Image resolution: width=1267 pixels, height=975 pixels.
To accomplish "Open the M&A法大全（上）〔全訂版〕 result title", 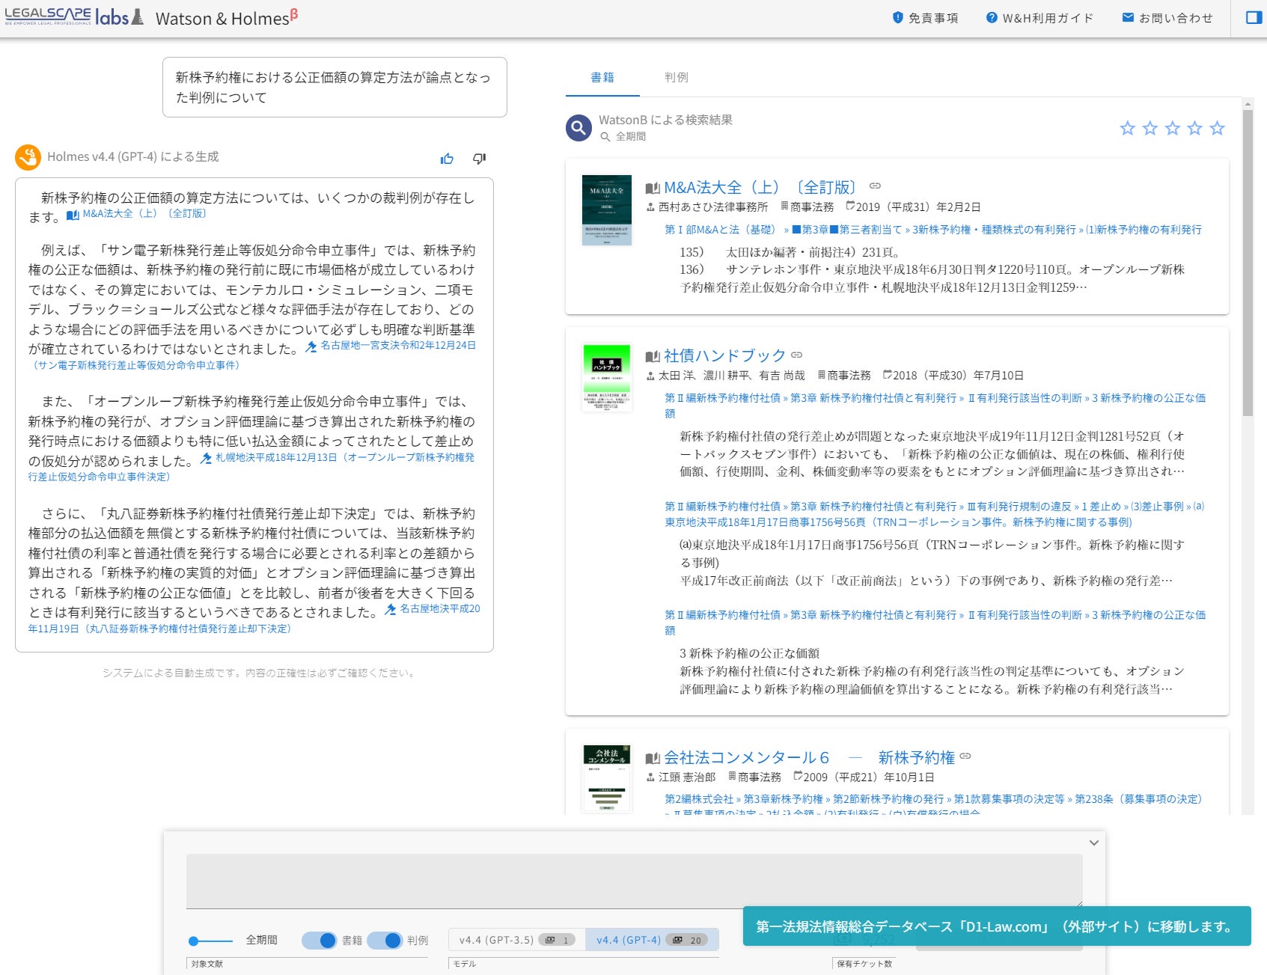I will [760, 187].
